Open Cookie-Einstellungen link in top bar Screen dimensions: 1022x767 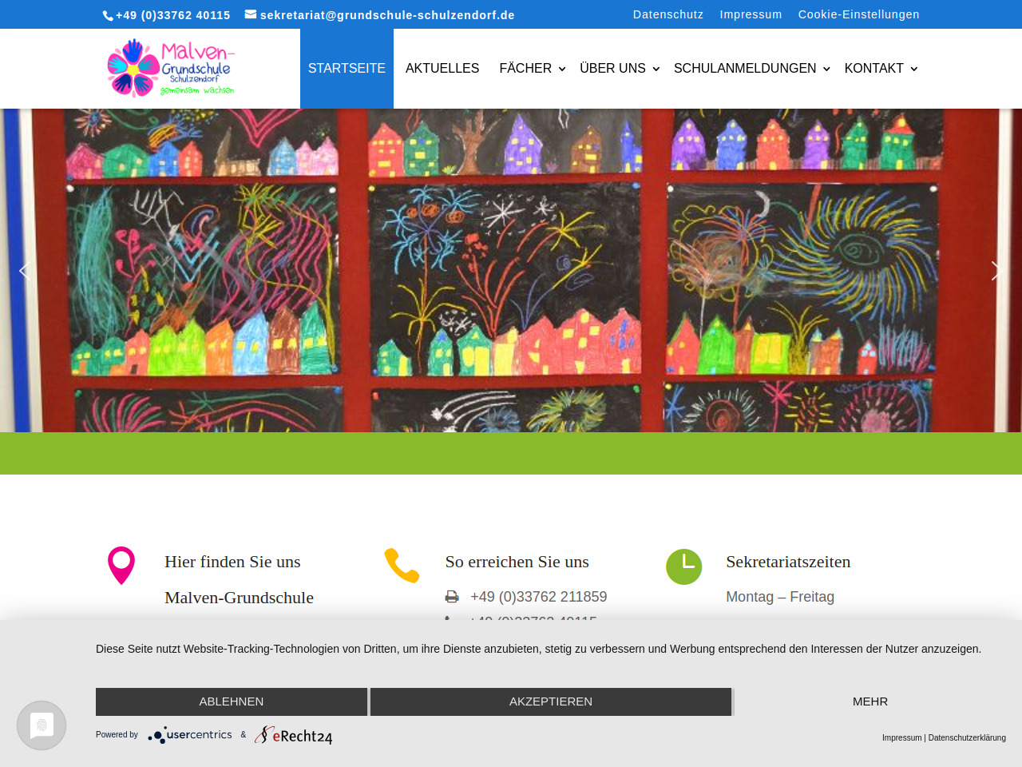pos(858,14)
